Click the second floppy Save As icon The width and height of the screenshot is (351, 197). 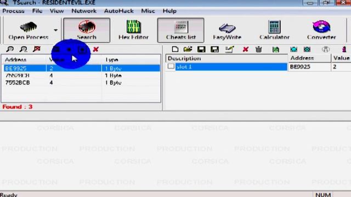point(214,49)
